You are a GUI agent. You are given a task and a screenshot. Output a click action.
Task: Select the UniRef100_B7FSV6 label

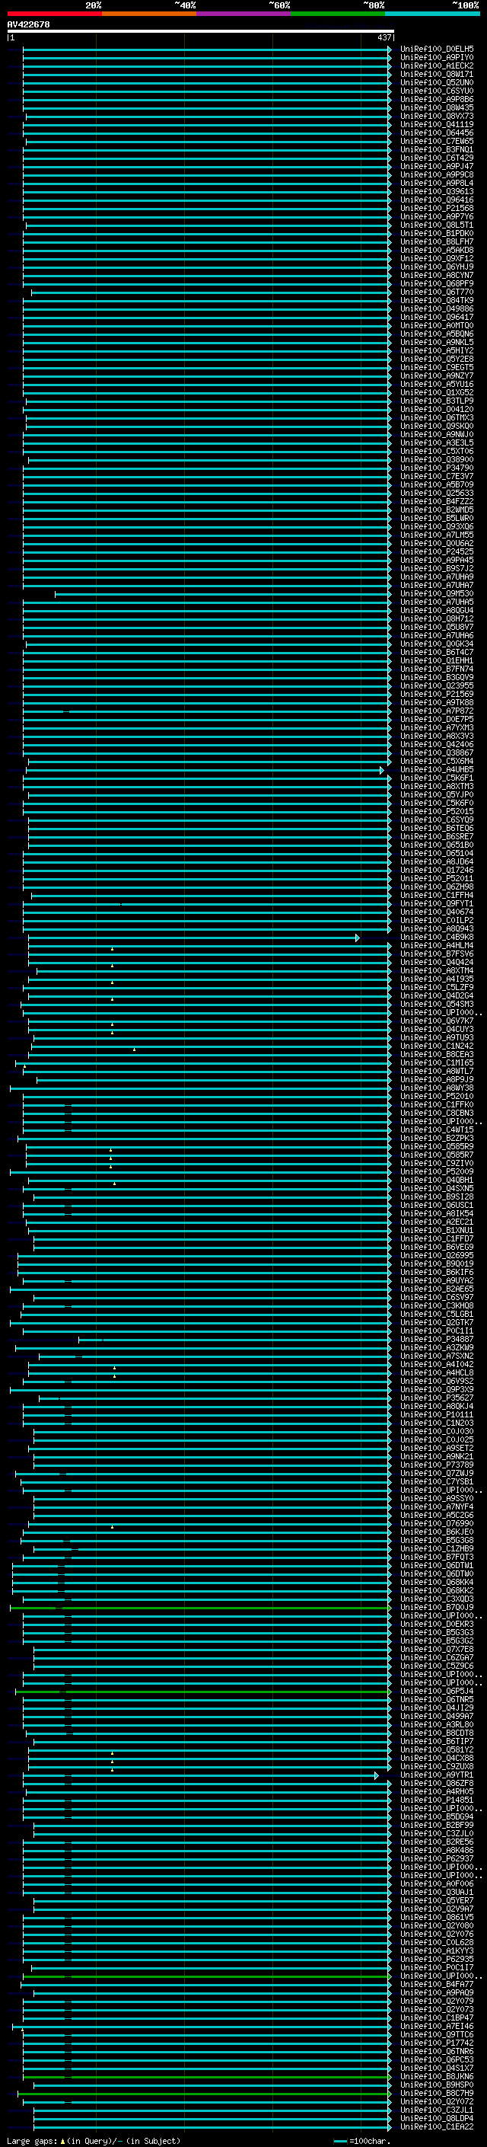pos(436,954)
